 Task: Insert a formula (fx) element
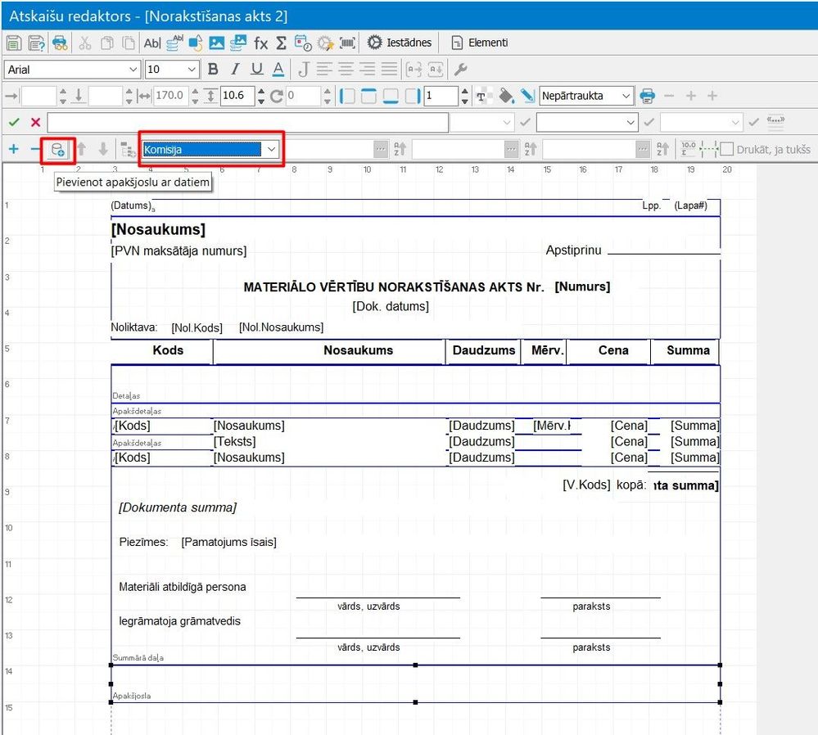260,43
